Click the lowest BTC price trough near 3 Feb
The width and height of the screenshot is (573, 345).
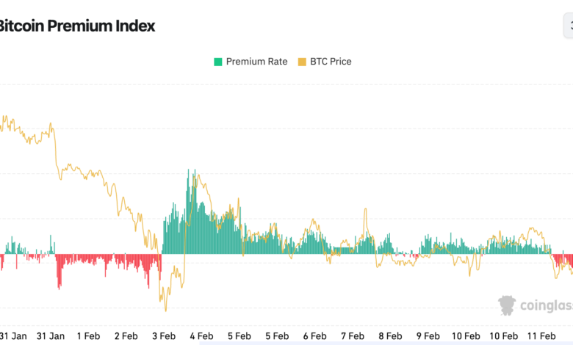coord(165,310)
